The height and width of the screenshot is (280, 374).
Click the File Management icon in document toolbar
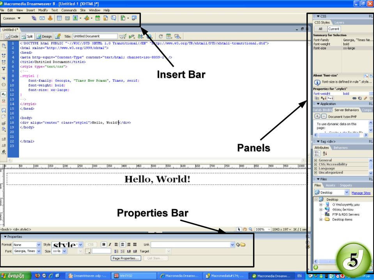pos(140,37)
